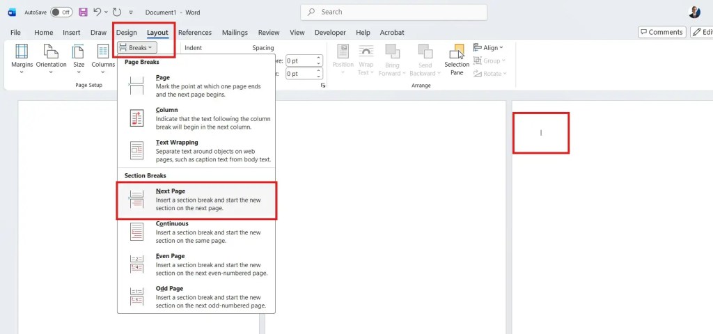
Task: Click the Odd Page break icon
Action: (x=136, y=296)
